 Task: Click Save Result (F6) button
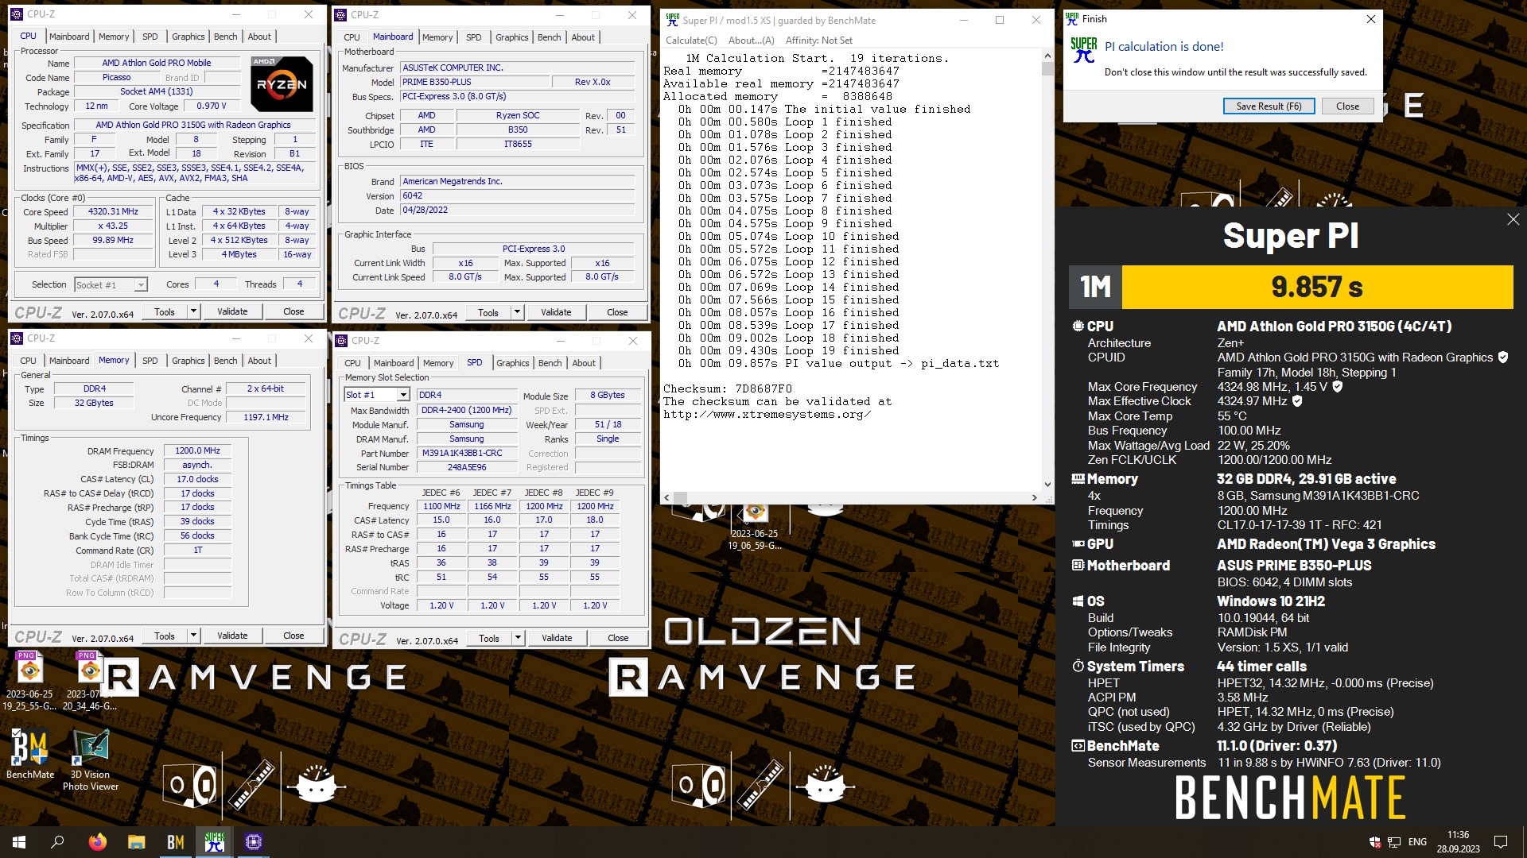pyautogui.click(x=1269, y=106)
